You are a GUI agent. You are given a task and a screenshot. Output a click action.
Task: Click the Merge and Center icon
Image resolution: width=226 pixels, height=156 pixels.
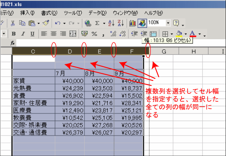coord(73,34)
